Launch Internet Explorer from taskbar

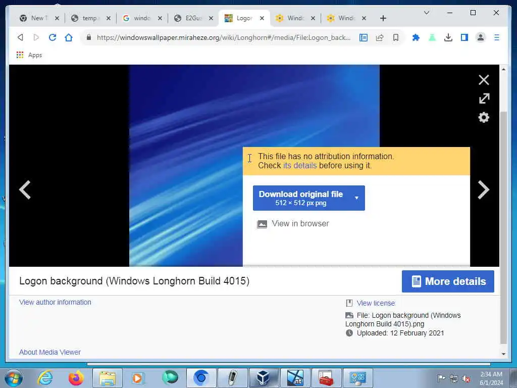45,378
